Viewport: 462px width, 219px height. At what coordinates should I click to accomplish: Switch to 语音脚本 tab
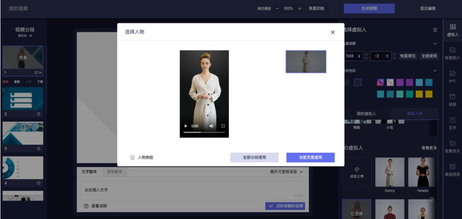[x=114, y=172]
